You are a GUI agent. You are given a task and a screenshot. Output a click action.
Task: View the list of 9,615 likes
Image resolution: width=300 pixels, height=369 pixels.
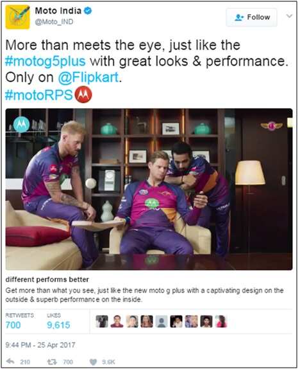tap(58, 321)
